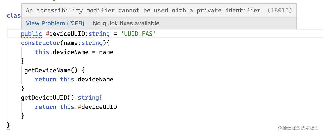The image size is (323, 135).
Task: Click the class's final closing brace
Action: 8,125
